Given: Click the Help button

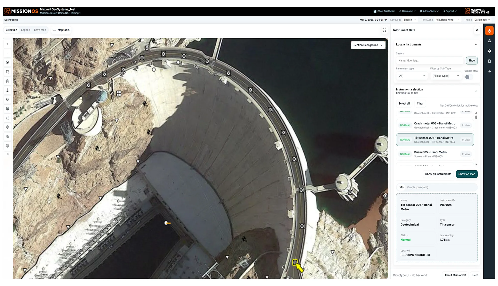Looking at the screenshot, I should pyautogui.click(x=475, y=275).
